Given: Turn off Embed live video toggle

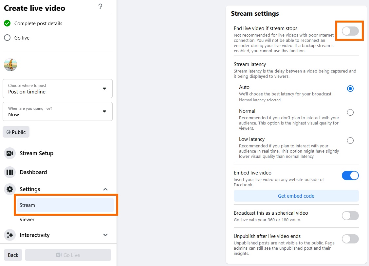Looking at the screenshot, I should 350,175.
